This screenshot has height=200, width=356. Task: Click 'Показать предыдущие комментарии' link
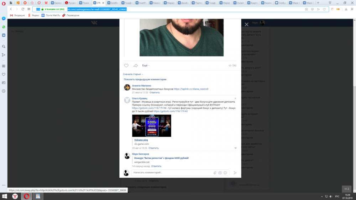pos(145,80)
